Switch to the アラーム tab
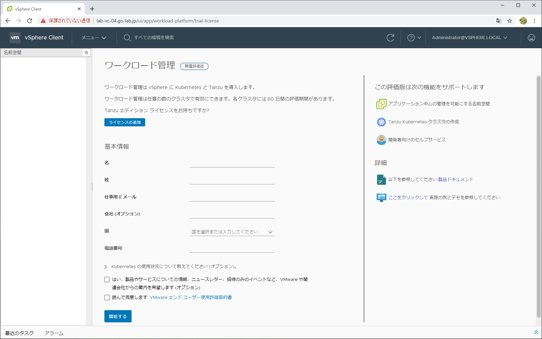The width and height of the screenshot is (542, 339). 54,333
